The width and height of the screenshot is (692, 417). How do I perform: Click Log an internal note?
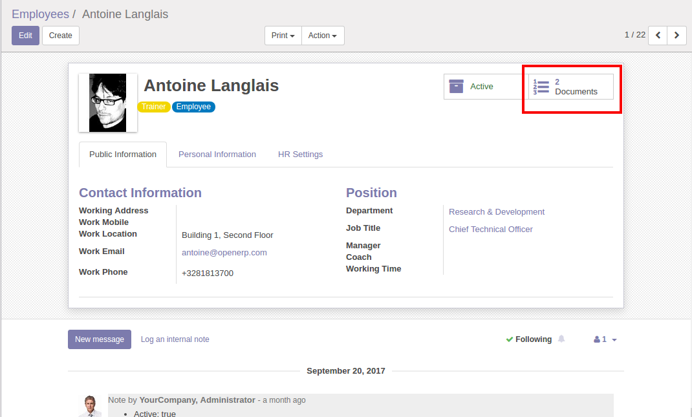(x=175, y=339)
